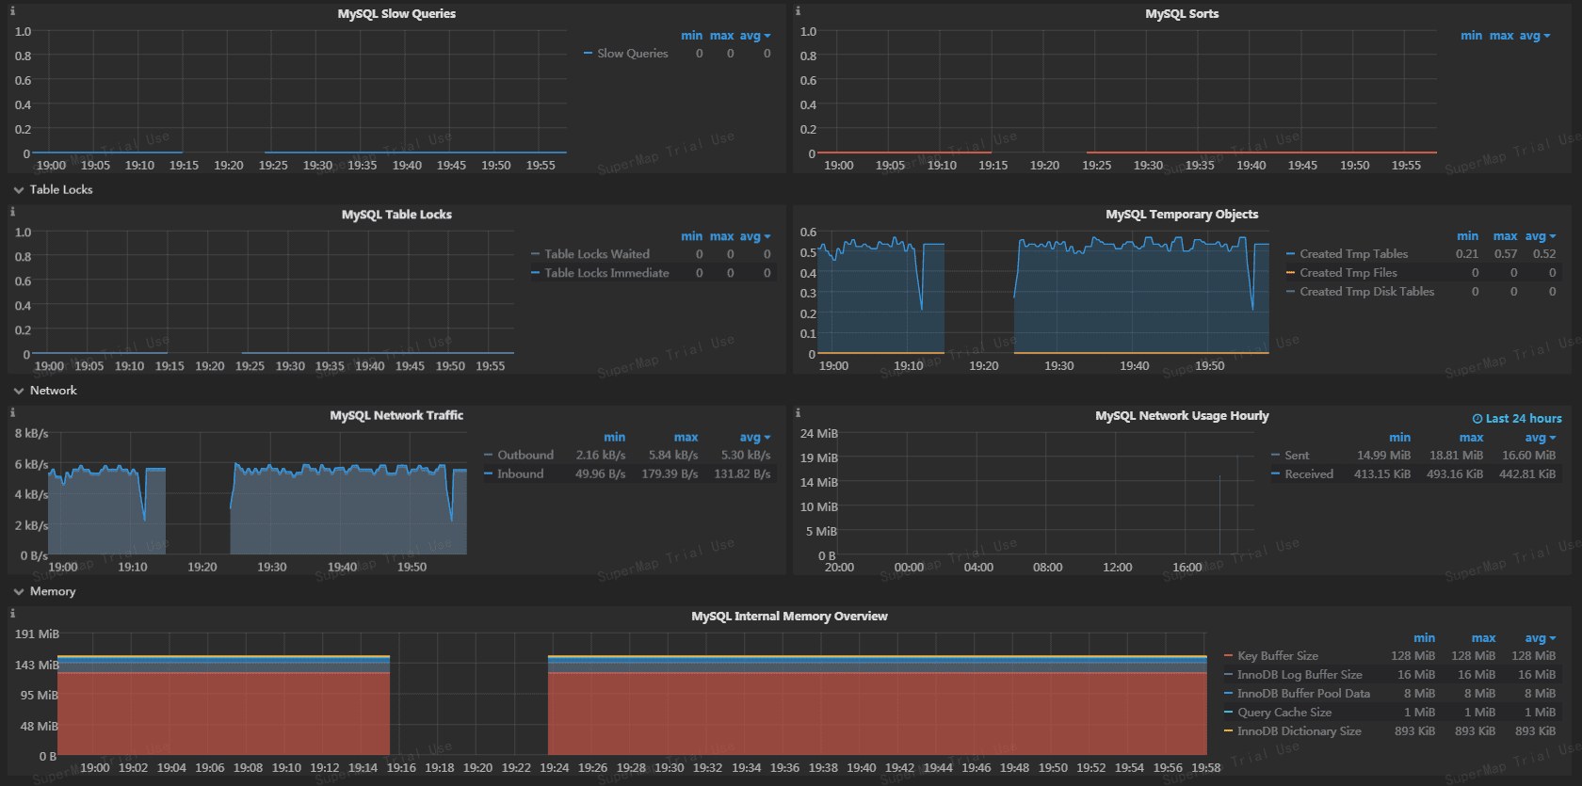Click clock icon beside Last 24 hours
Viewport: 1582px width, 786px height.
click(1477, 419)
